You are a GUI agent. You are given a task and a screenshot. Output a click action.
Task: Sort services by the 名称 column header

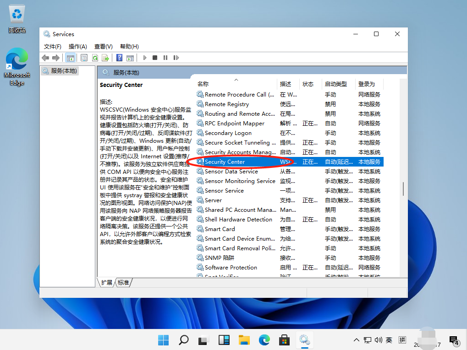203,84
